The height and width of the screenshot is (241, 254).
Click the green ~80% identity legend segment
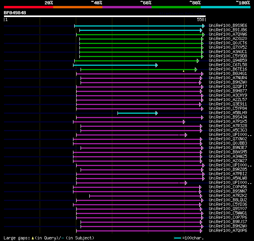(176, 7)
